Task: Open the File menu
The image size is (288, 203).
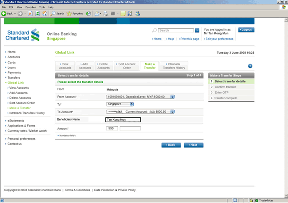Action: pyautogui.click(x=4, y=7)
